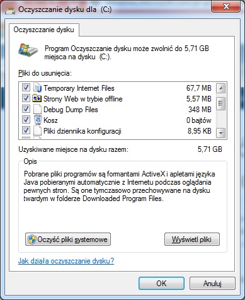Screen dimensions: 245x300
Task: Click the disk drive icon near the summary text
Action: 28,50
